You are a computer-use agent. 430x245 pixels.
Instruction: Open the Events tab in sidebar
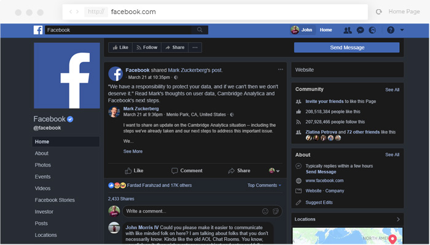tap(42, 176)
